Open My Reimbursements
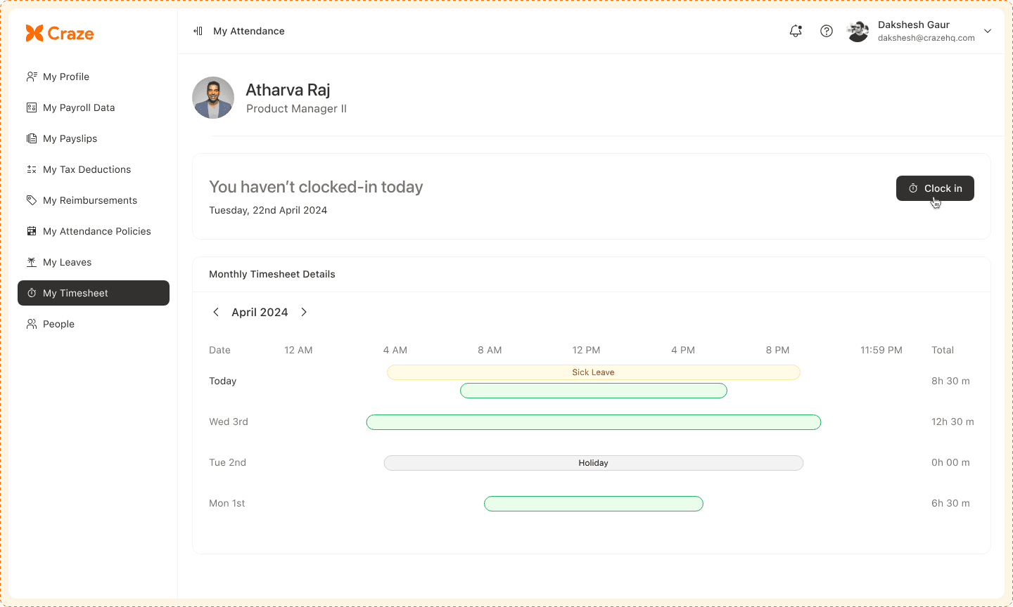 tap(94, 200)
